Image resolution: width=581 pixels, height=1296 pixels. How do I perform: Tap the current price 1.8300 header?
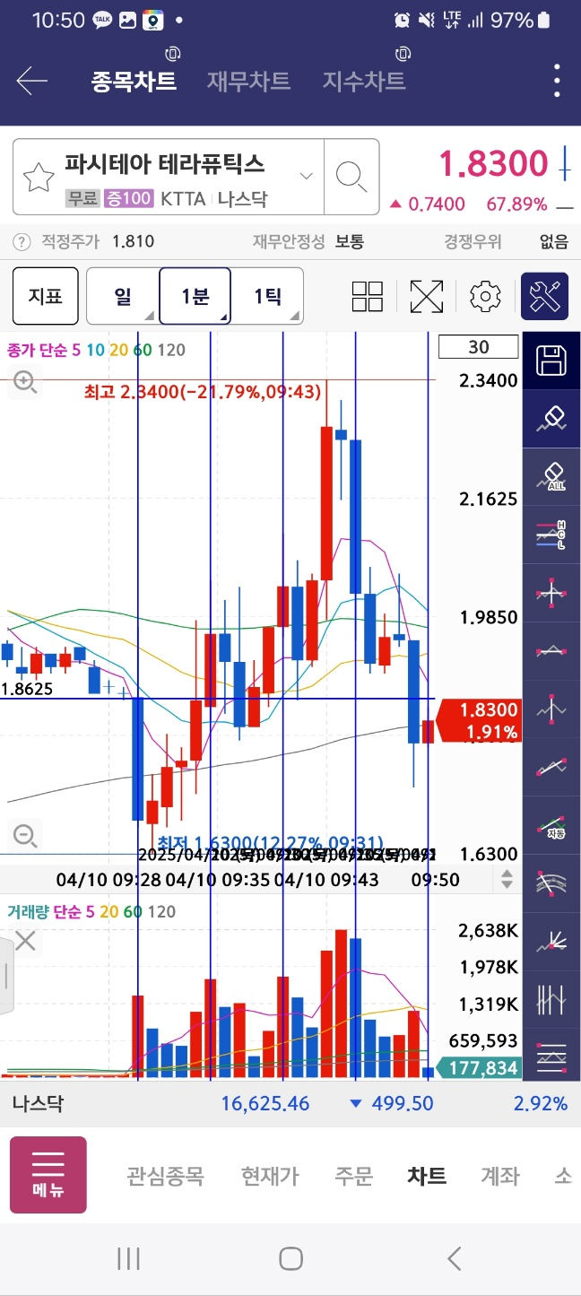[x=492, y=164]
